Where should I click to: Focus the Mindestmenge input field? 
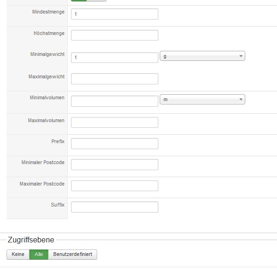[114, 14]
